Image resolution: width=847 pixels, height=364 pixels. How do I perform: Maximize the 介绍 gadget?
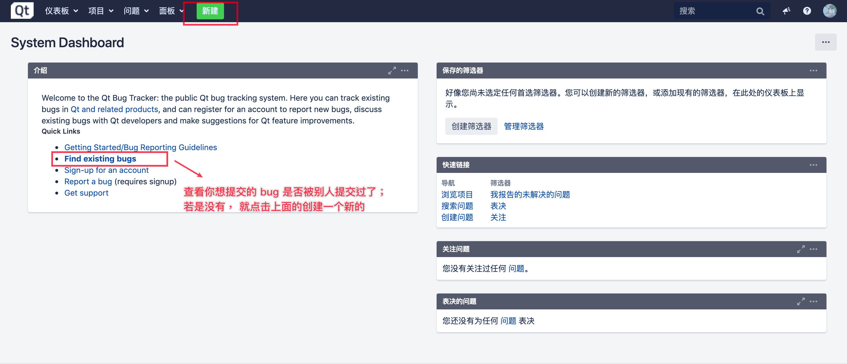point(392,71)
